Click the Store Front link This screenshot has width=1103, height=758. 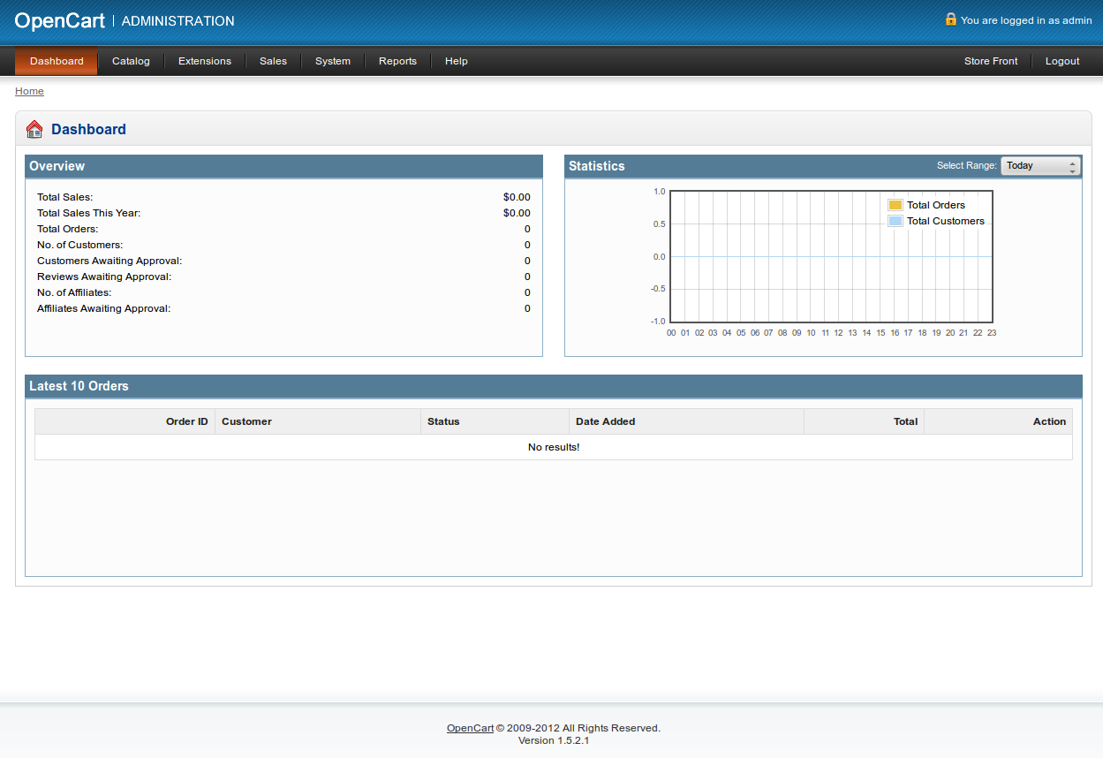[x=990, y=61]
